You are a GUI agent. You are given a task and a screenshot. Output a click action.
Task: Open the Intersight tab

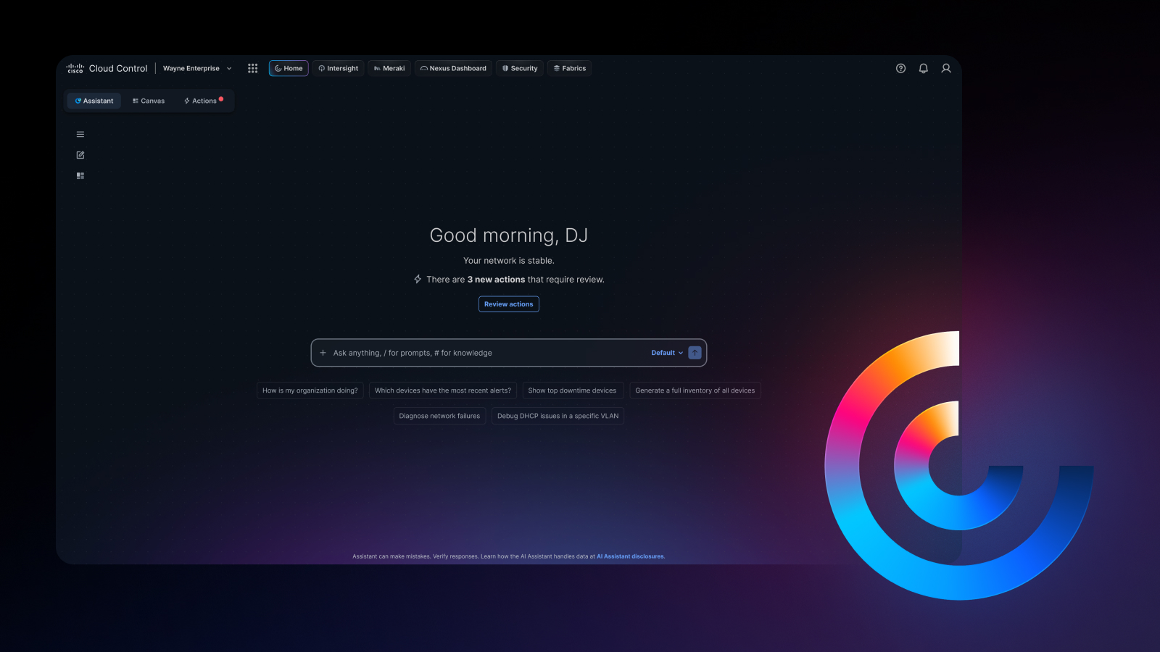pos(339,68)
